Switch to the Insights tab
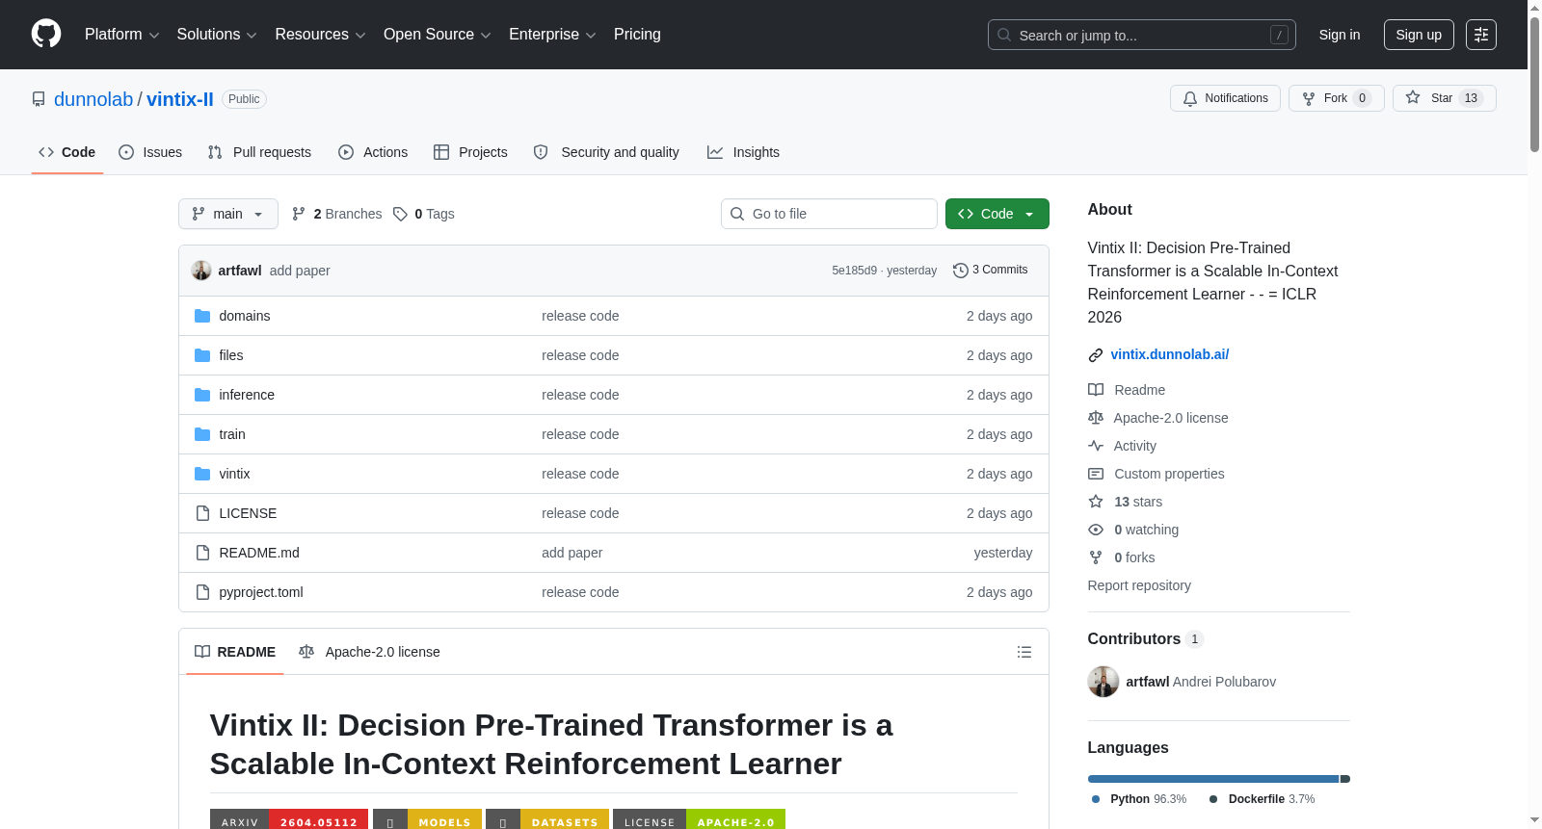The height and width of the screenshot is (829, 1542). point(743,152)
